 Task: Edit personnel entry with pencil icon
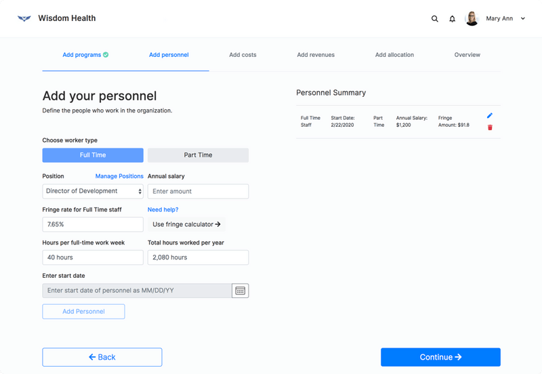click(490, 116)
